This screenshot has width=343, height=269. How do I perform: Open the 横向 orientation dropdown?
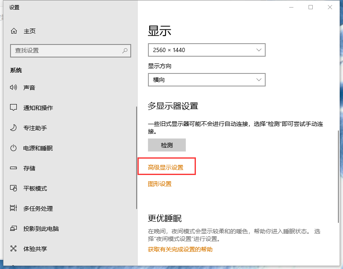click(207, 80)
